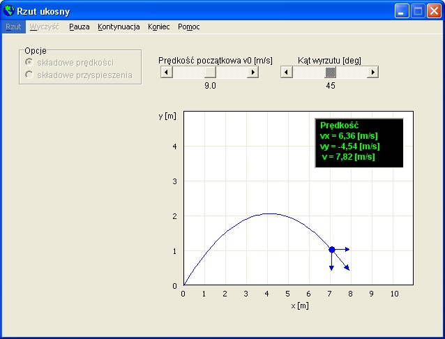Select the składowe przyspieszenia radio button

(29, 74)
